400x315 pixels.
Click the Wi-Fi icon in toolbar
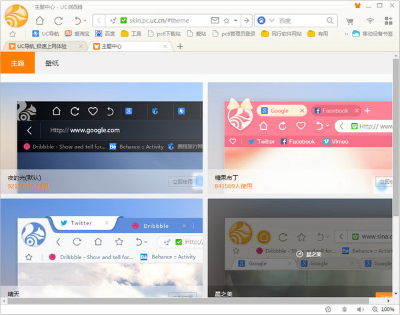click(370, 21)
